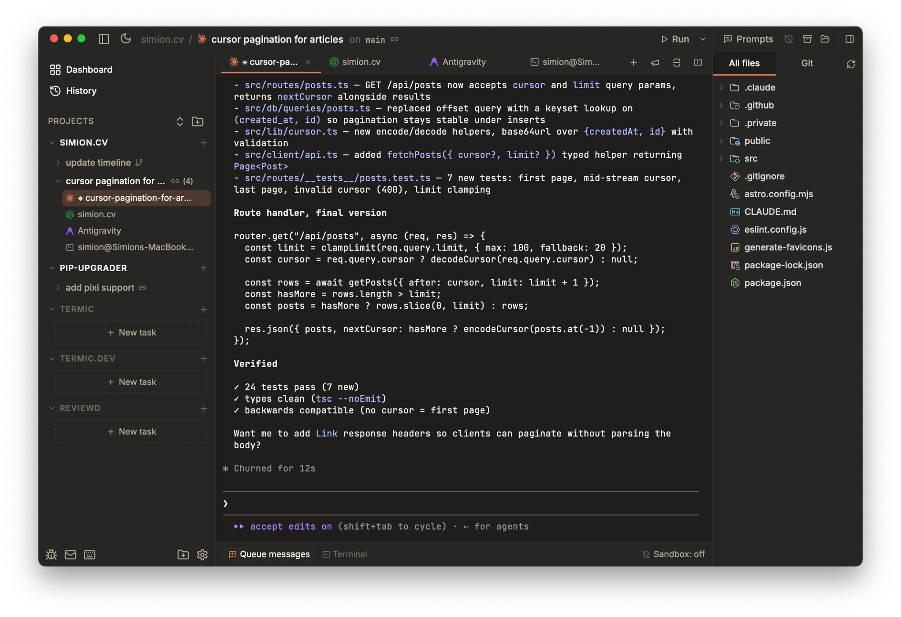Expand the .github folder
Viewport: 901px width, 617px height.
(721, 105)
